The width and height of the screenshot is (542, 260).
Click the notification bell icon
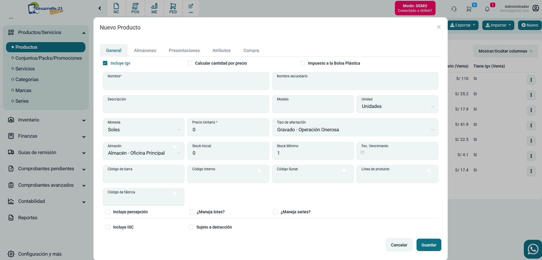click(x=487, y=9)
